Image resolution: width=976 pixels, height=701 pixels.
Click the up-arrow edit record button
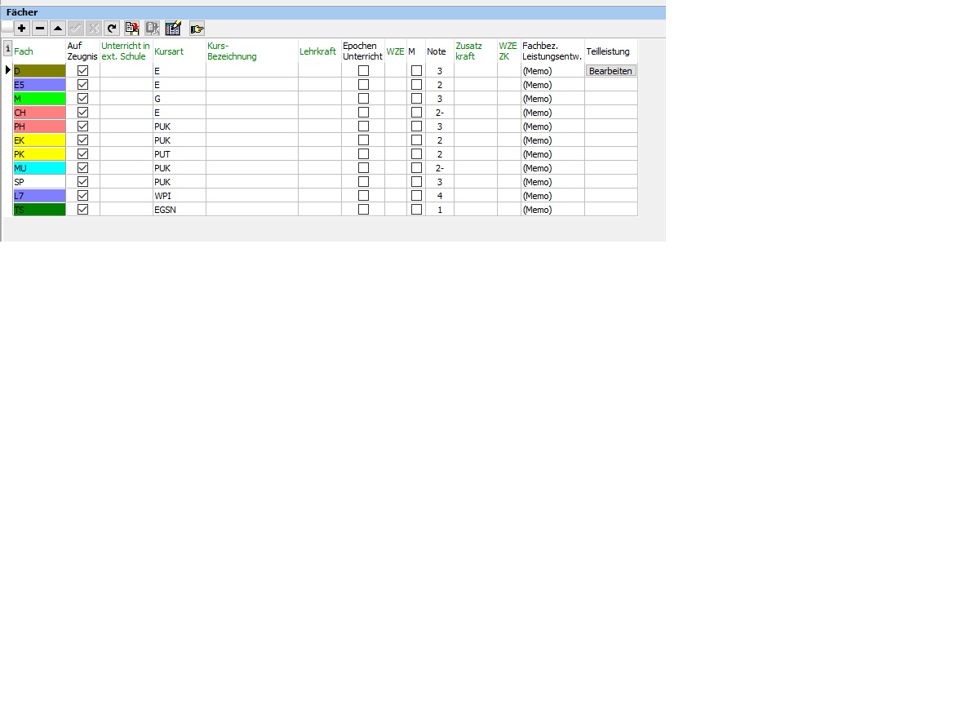(58, 28)
